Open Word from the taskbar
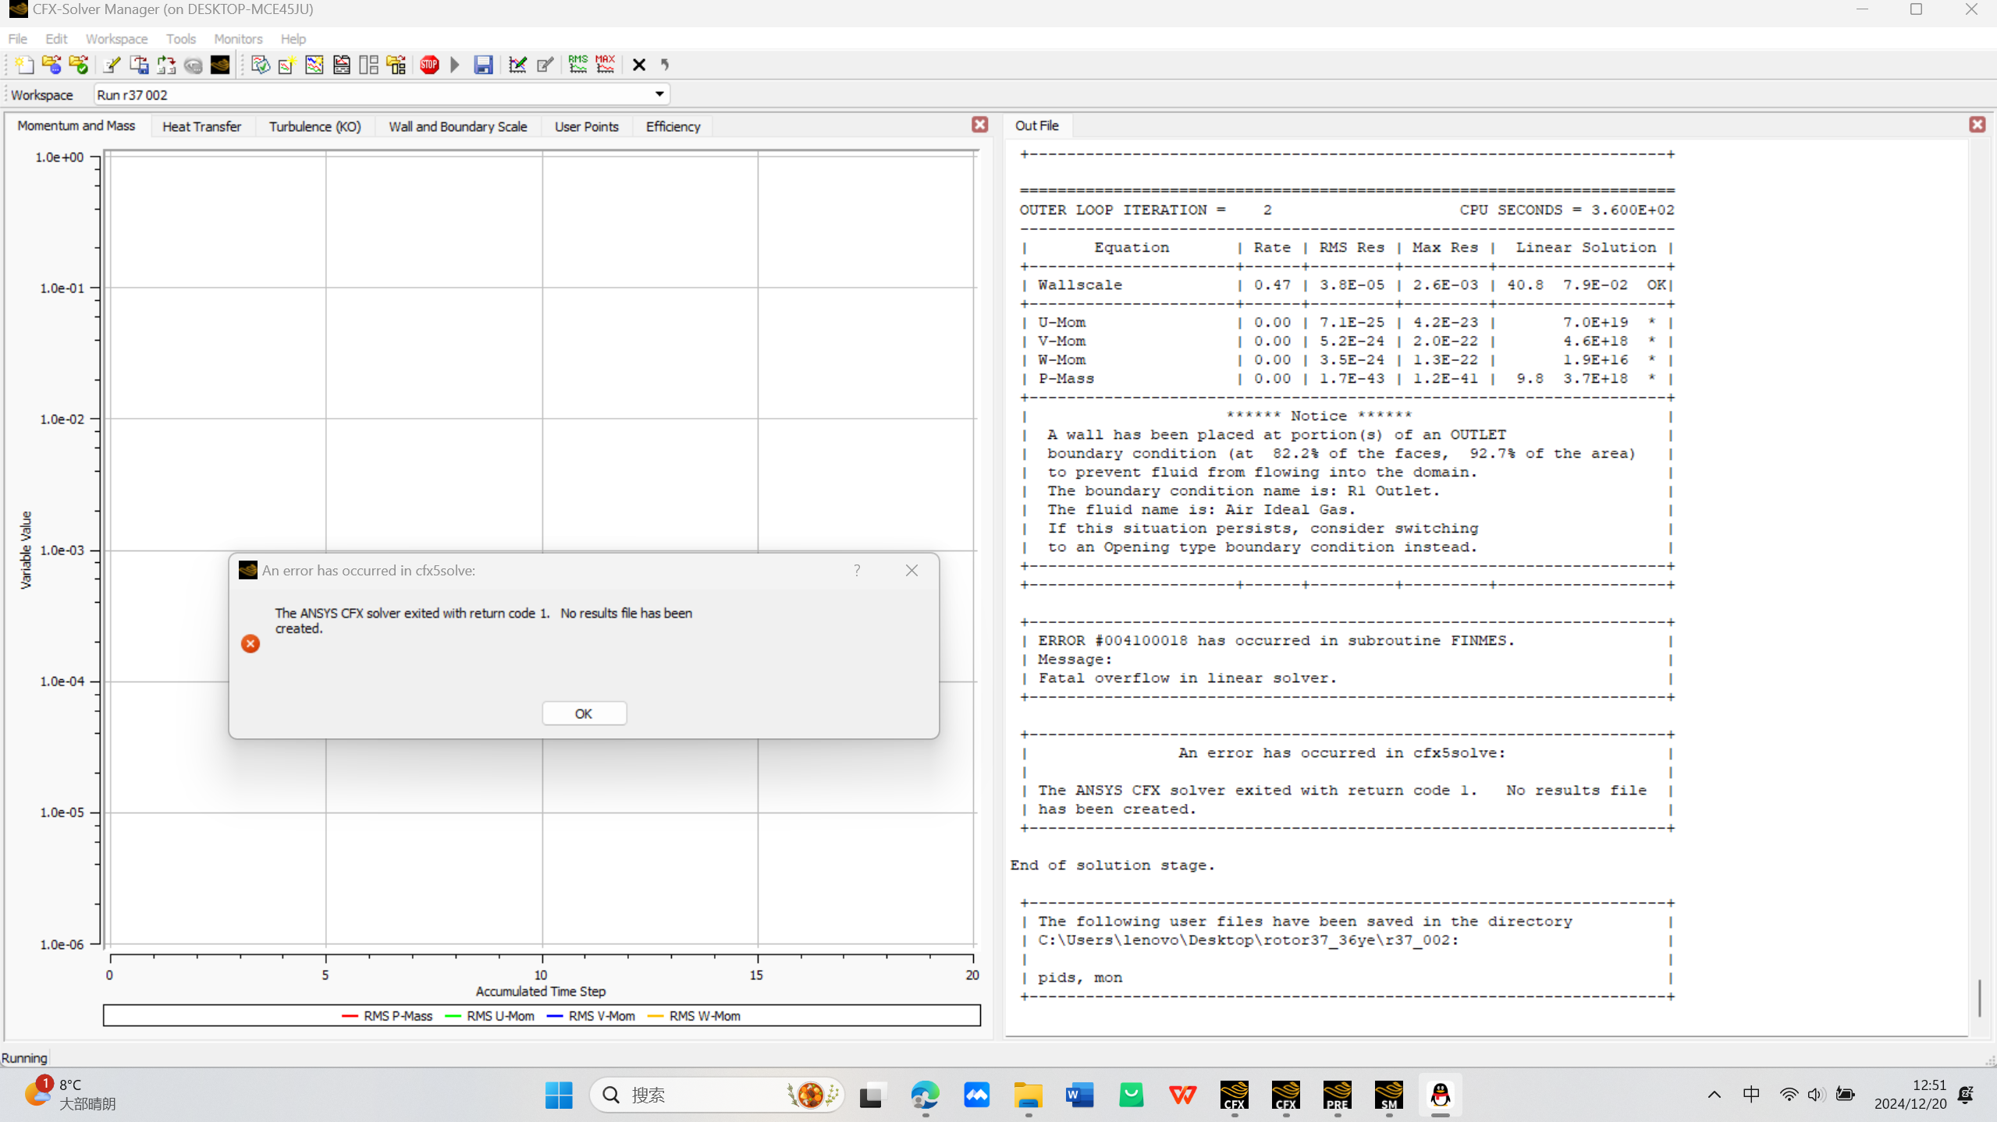The height and width of the screenshot is (1122, 1997). 1079,1095
